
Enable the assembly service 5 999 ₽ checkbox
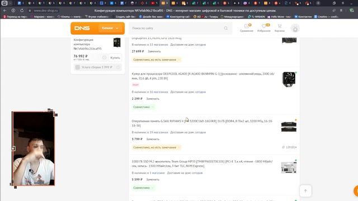pyautogui.click(x=78, y=67)
